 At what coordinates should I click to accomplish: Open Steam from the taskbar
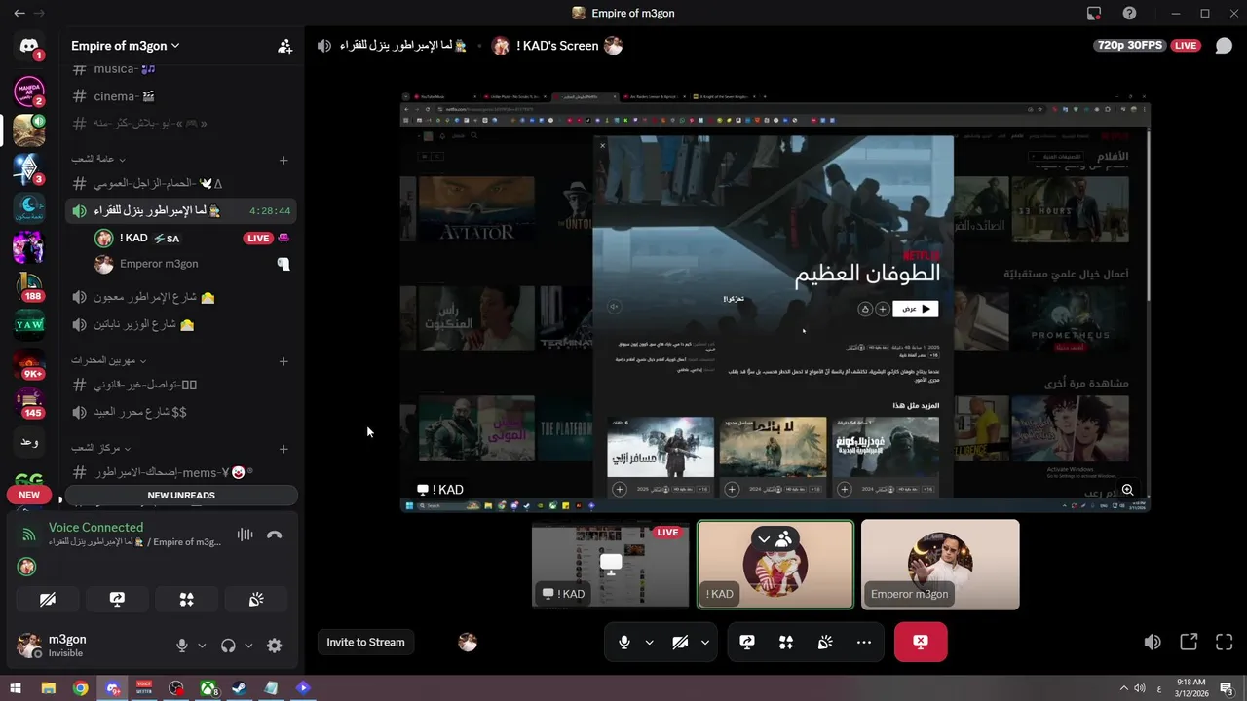pyautogui.click(x=240, y=688)
